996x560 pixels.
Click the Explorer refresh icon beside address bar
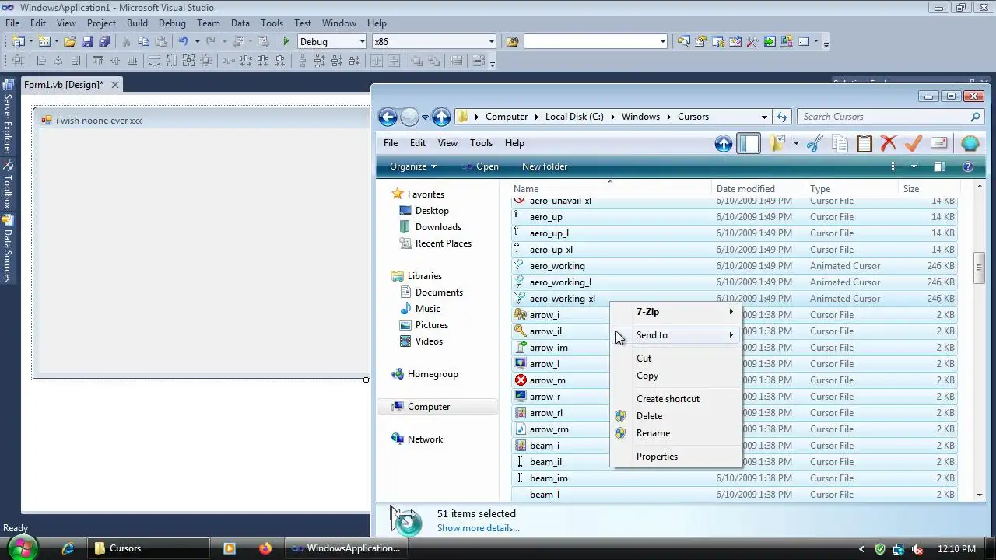coord(782,117)
